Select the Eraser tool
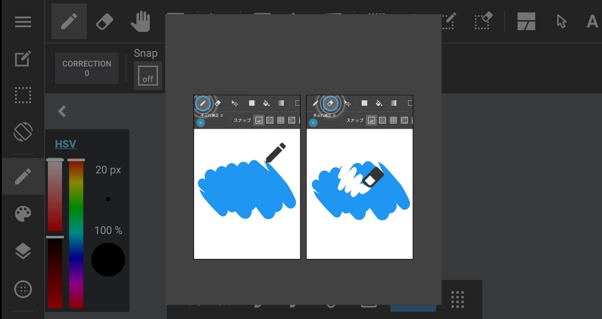Image resolution: width=602 pixels, height=319 pixels. coord(104,21)
